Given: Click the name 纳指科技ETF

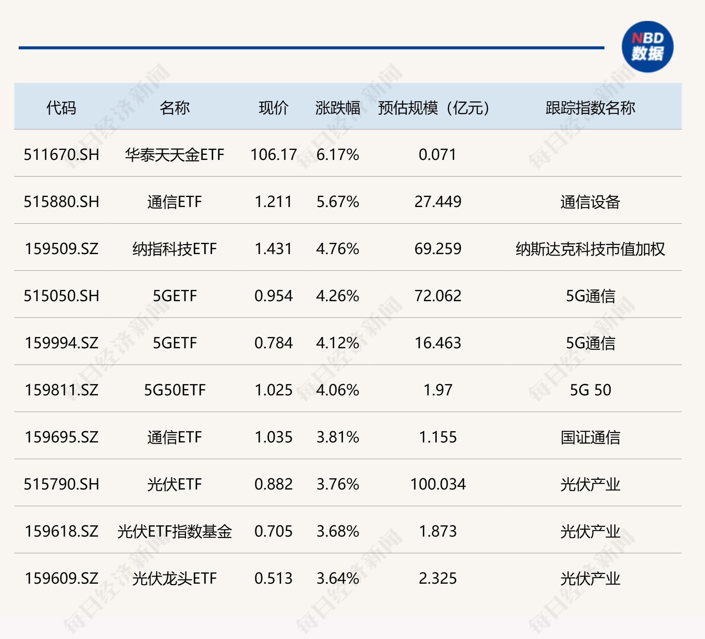Looking at the screenshot, I should pyautogui.click(x=175, y=249).
